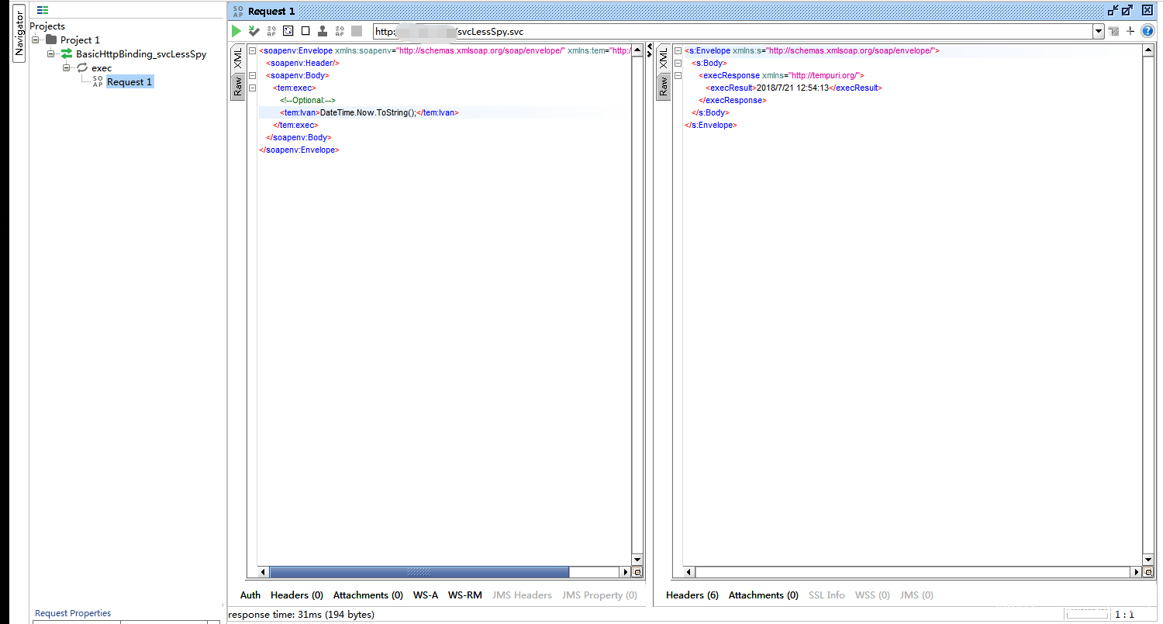The height and width of the screenshot is (624, 1163).
Task: Click the recreate default request icon
Action: 288,31
